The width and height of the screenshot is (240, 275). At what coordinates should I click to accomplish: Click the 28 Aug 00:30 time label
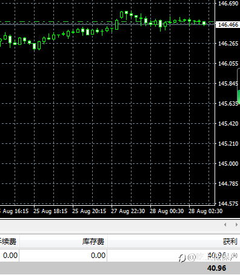click(x=167, y=211)
